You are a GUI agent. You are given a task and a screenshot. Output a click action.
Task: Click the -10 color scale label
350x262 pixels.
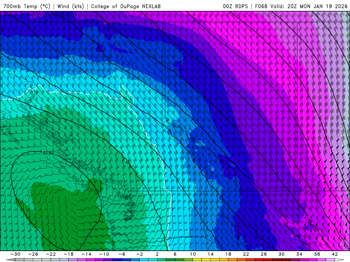(x=104, y=254)
